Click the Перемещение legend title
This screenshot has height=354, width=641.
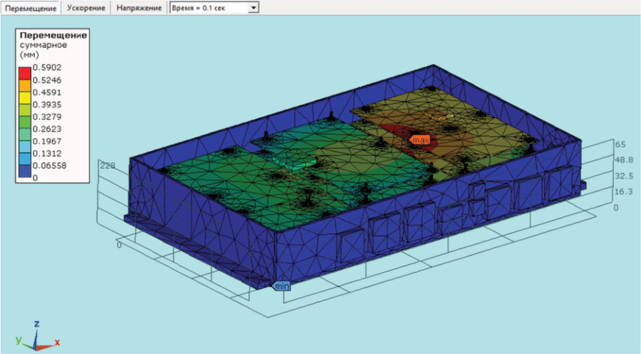point(53,35)
